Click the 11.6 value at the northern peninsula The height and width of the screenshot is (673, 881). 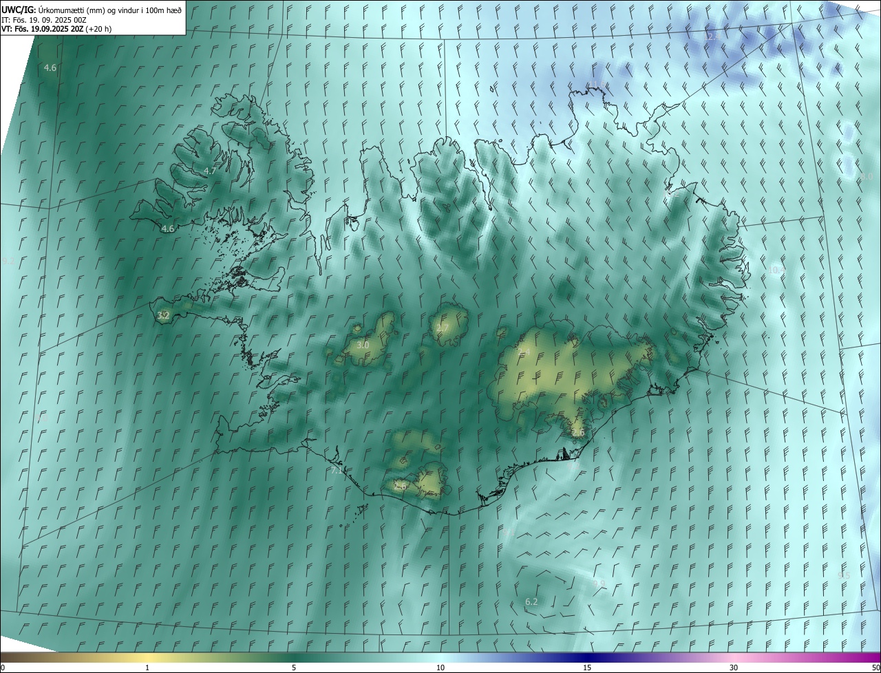coord(595,85)
